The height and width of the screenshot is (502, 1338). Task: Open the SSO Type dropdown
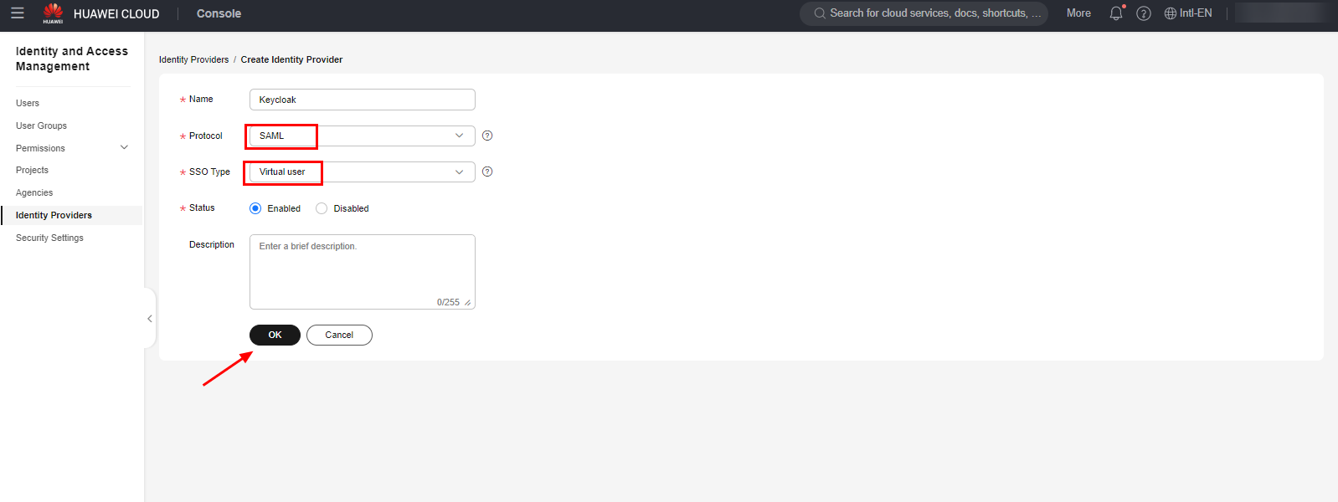362,172
